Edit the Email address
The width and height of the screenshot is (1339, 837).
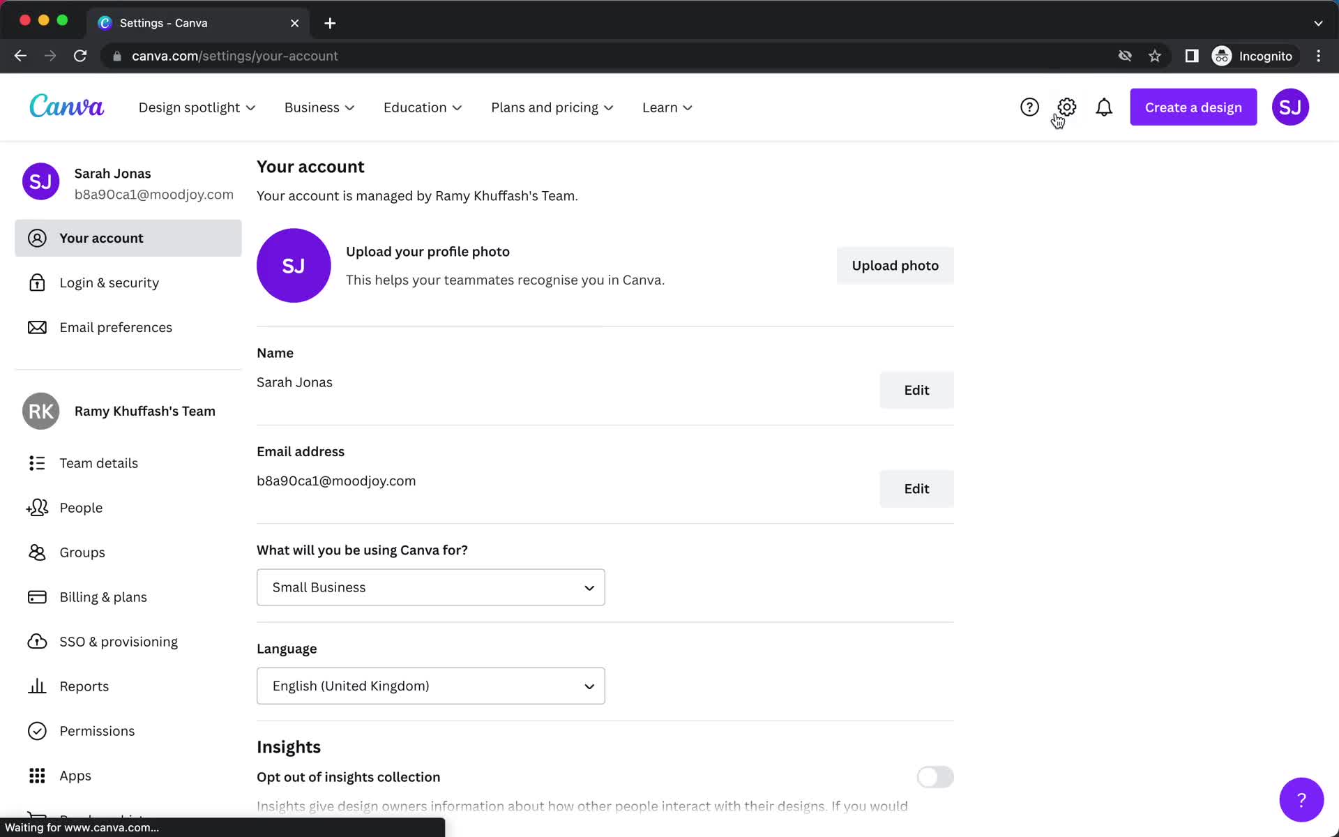[x=916, y=488]
